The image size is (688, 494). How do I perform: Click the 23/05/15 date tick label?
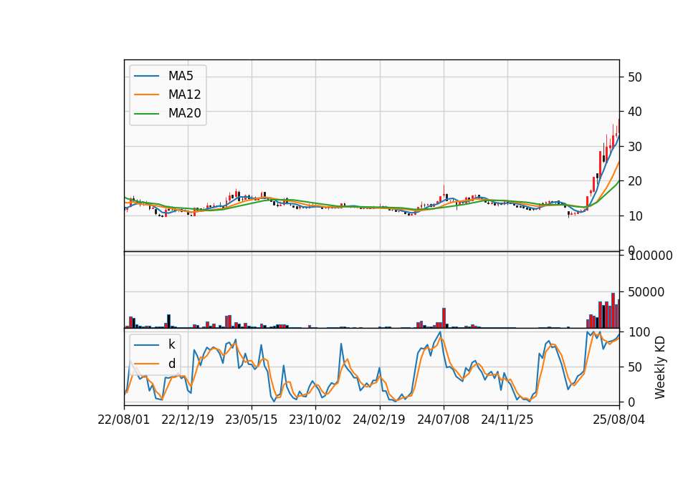click(252, 420)
